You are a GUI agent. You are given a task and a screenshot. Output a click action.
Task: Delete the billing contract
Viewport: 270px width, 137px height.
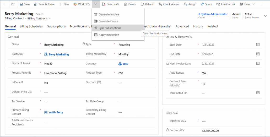click(x=130, y=4)
